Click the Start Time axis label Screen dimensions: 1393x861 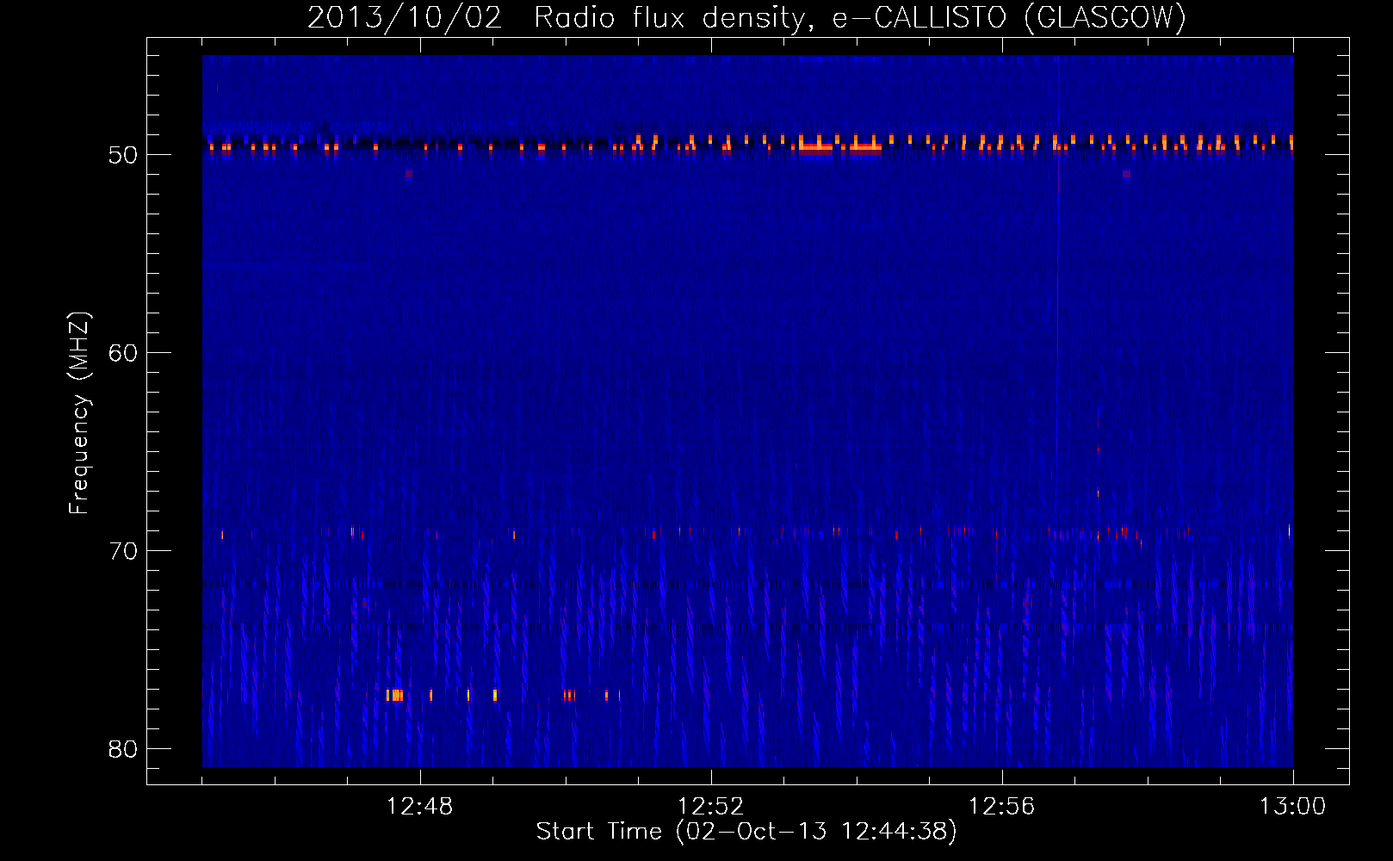coord(746,832)
